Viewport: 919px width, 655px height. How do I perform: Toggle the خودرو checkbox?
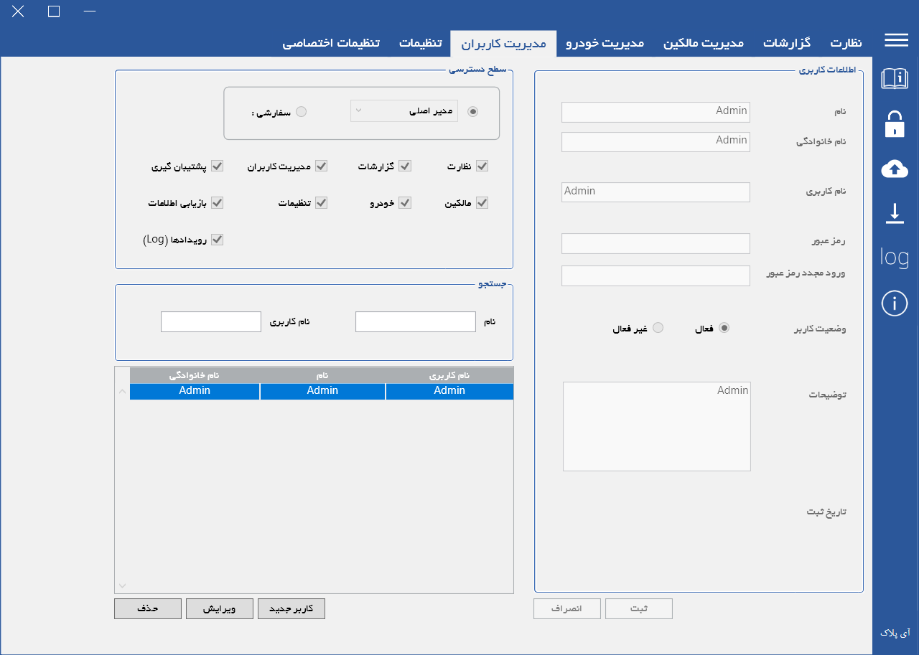click(405, 203)
